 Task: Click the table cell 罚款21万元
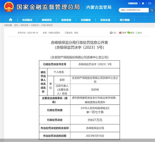[x=95, y=120]
